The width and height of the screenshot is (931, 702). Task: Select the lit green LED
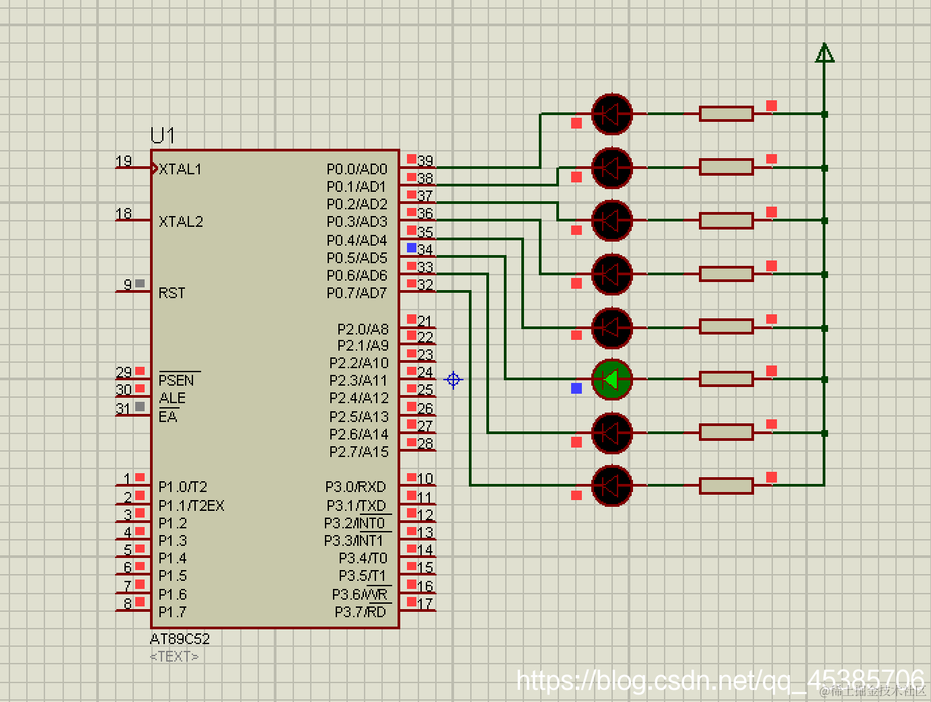(x=611, y=380)
